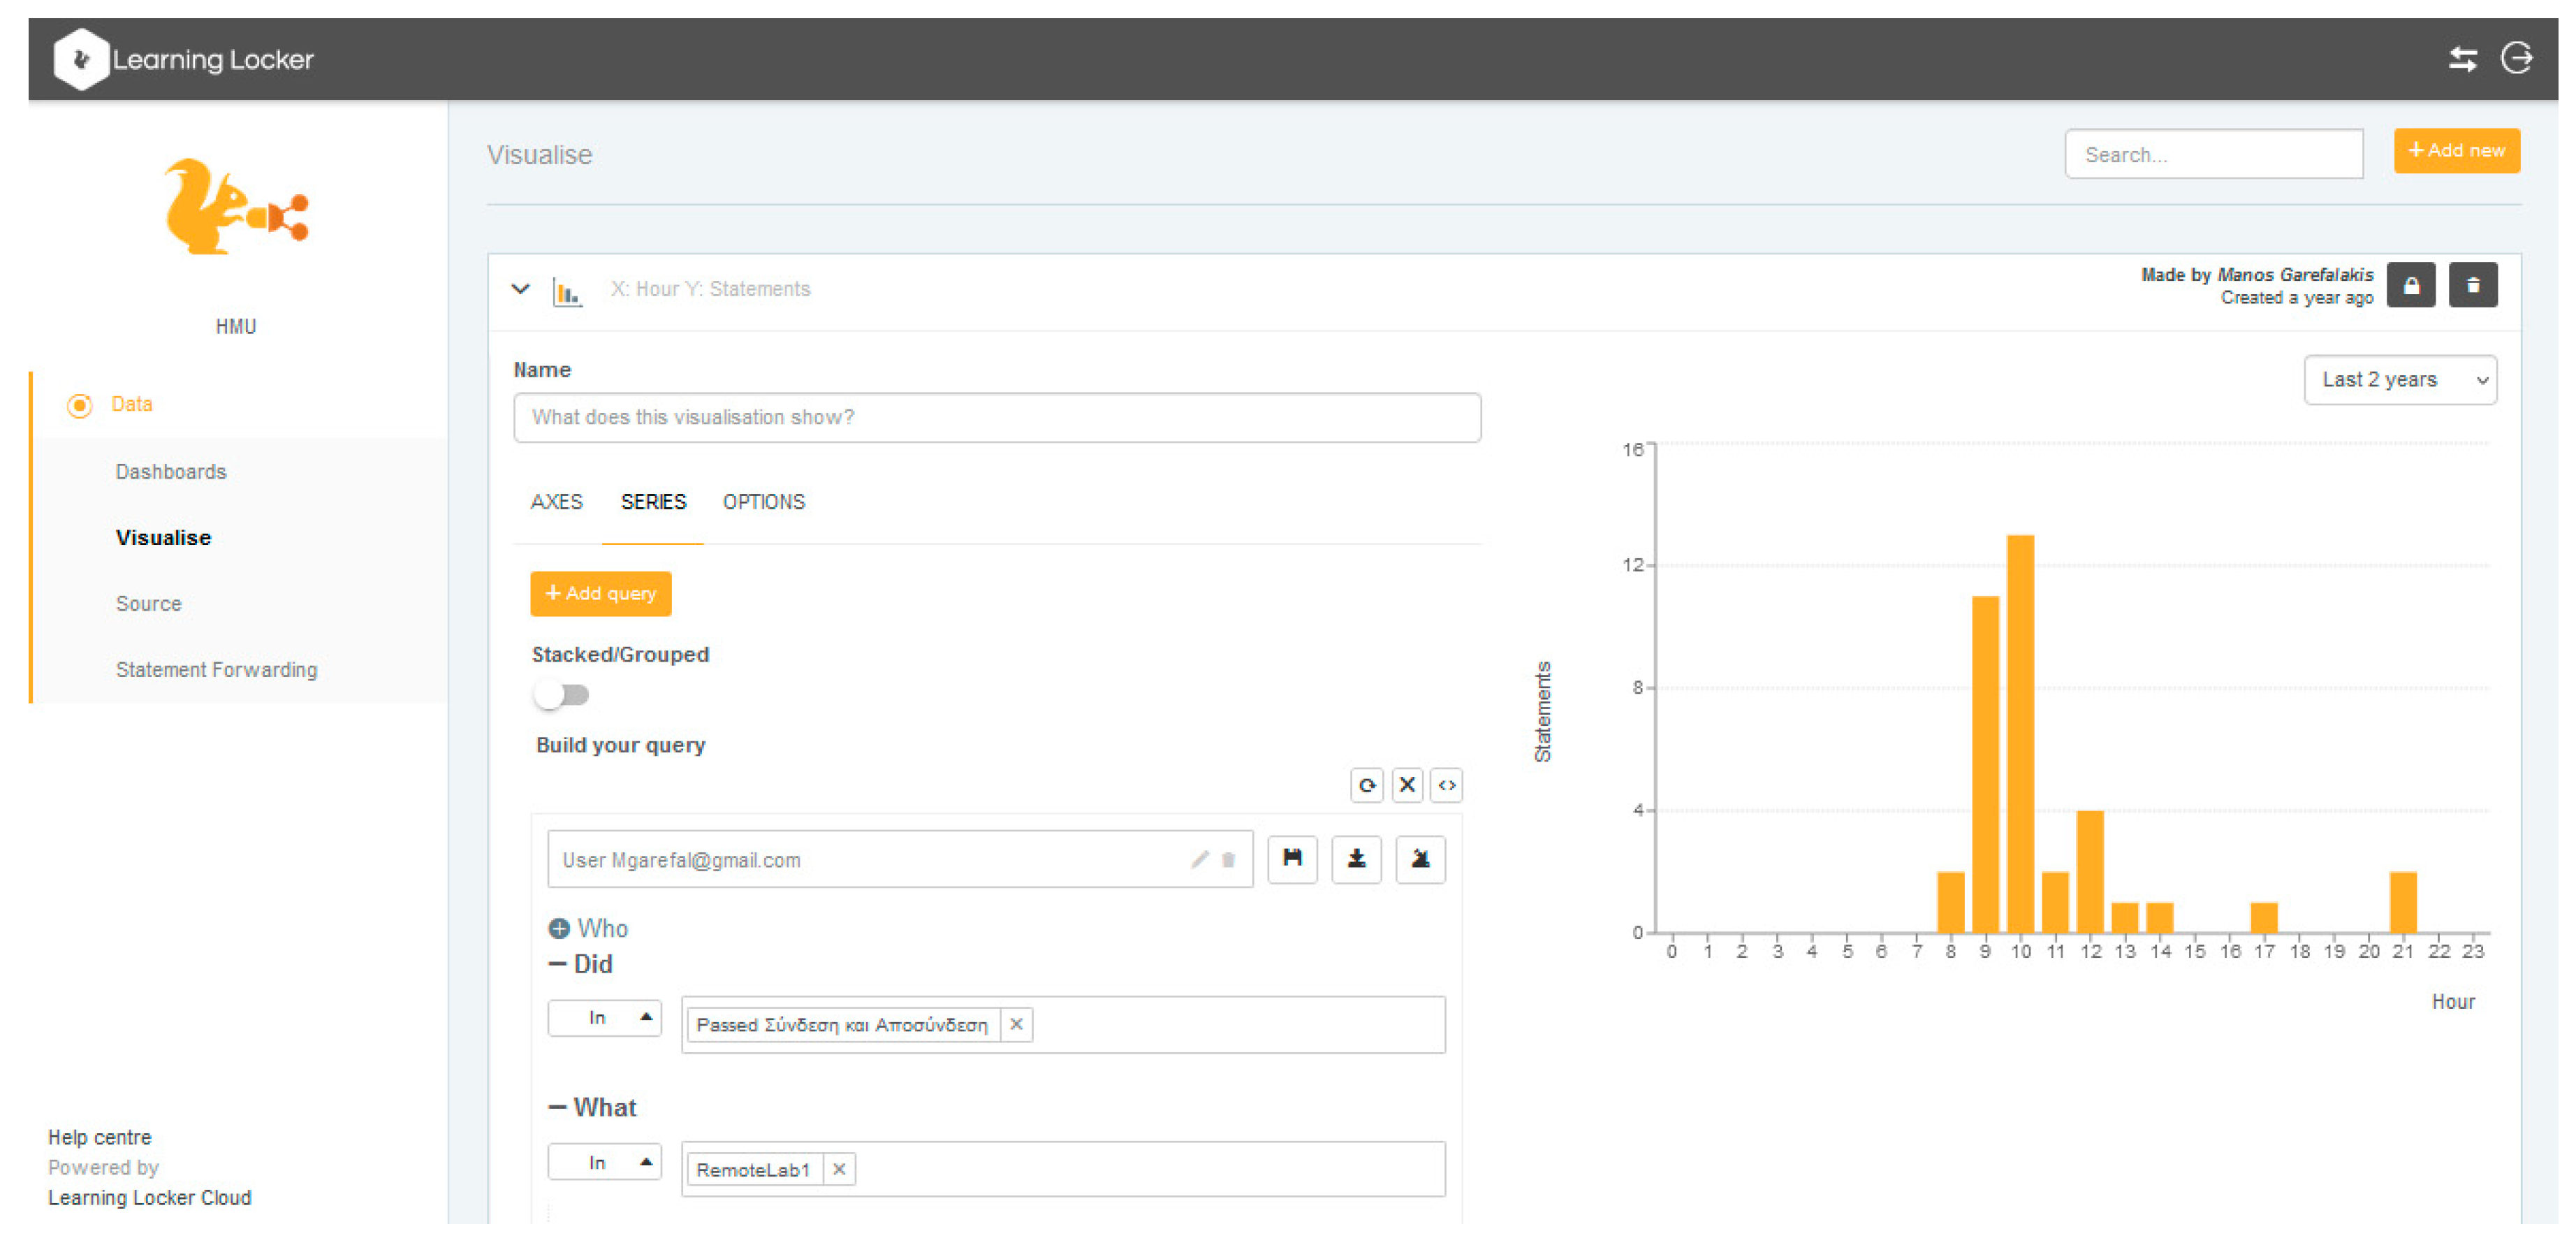Click the switch organisation arrows icon
The image size is (2576, 1245).
[2462, 59]
